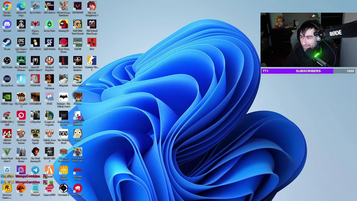Open the Golf It! shortcut
Image resolution: width=357 pixels, height=201 pixels.
tap(78, 42)
